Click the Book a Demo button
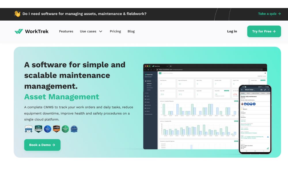The width and height of the screenshot is (288, 172). pyautogui.click(x=42, y=145)
